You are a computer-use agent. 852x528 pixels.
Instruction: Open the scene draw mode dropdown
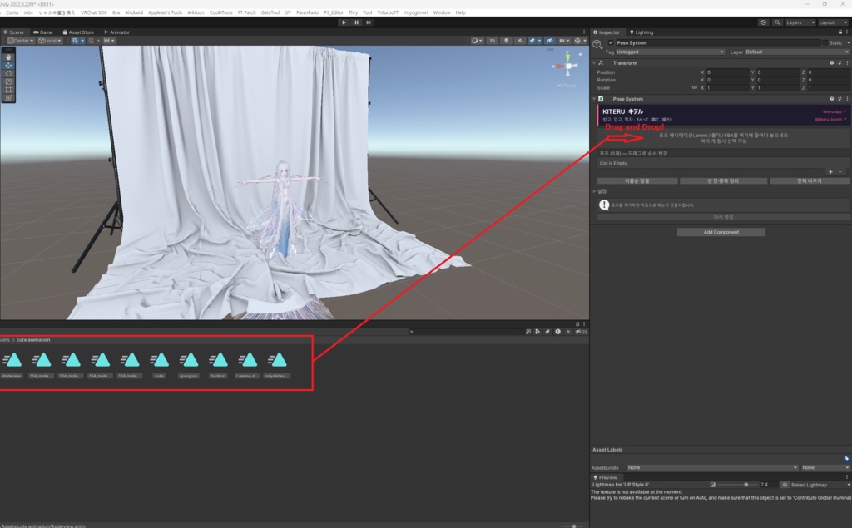tap(477, 41)
